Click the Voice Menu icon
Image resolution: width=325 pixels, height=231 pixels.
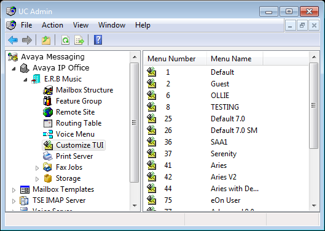coord(48,134)
